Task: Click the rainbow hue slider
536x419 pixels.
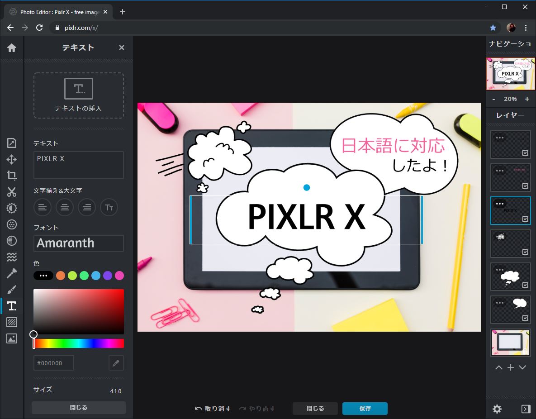Action: [x=79, y=343]
